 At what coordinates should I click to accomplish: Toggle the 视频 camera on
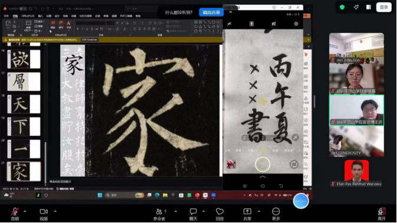(x=44, y=211)
